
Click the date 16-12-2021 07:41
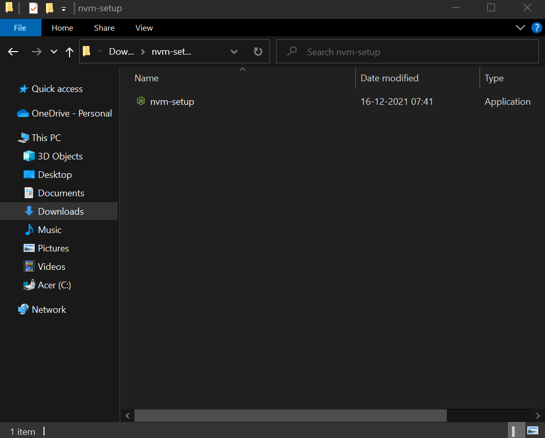click(397, 102)
